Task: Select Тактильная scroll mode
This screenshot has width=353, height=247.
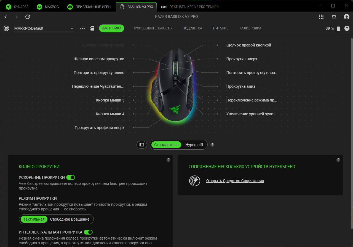Action: pos(34,219)
